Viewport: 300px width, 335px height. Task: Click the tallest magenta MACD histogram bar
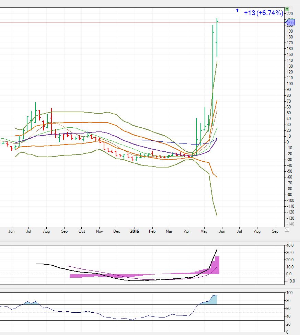point(217,265)
